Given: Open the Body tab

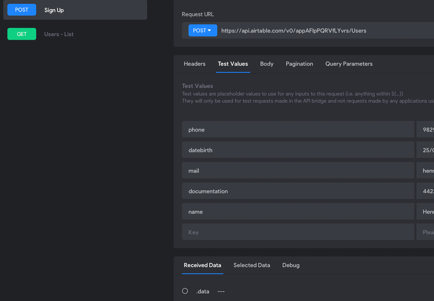Looking at the screenshot, I should point(267,64).
